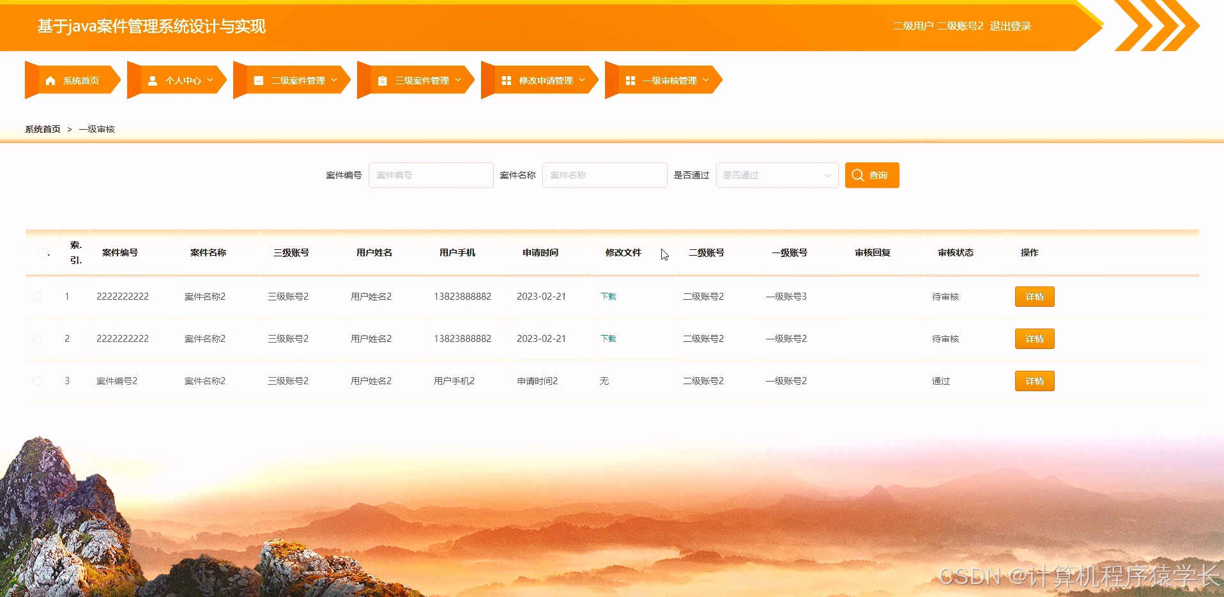Screen dimensions: 1224x597
Task: Click 退出登录 to log out
Action: (1010, 26)
